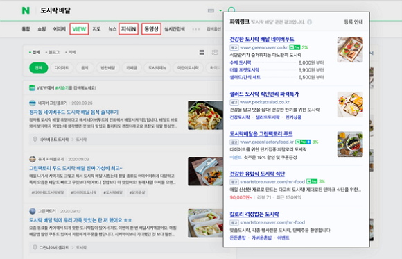Open the three-dots more tabs menu
Viewport: 402px width, 259px height.
coord(196,29)
